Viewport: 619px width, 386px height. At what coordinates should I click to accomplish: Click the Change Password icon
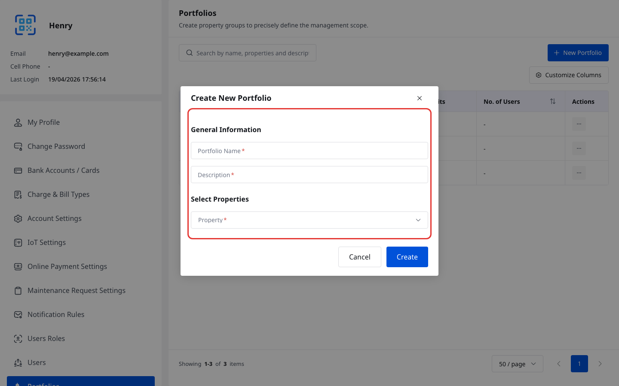click(18, 147)
